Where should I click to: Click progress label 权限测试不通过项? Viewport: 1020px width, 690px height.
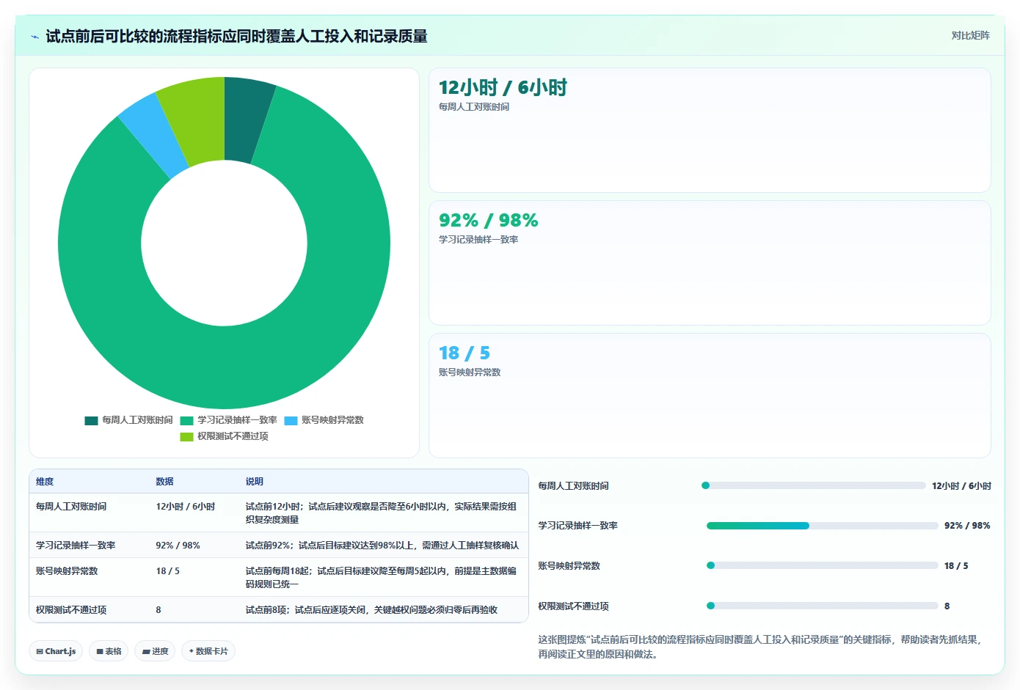coord(573,606)
